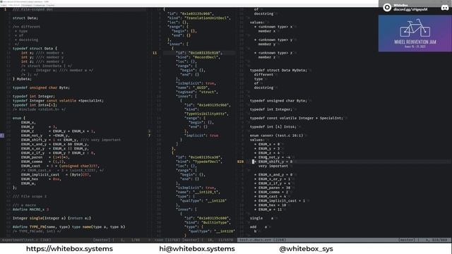Image resolution: width=452 pixels, height=254 pixels.
Task: Click the 'Integer single(Integer a)' function line
Action: (x=52, y=218)
